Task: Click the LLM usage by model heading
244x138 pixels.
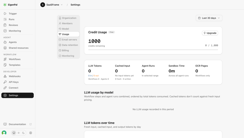Action: tap(99, 92)
